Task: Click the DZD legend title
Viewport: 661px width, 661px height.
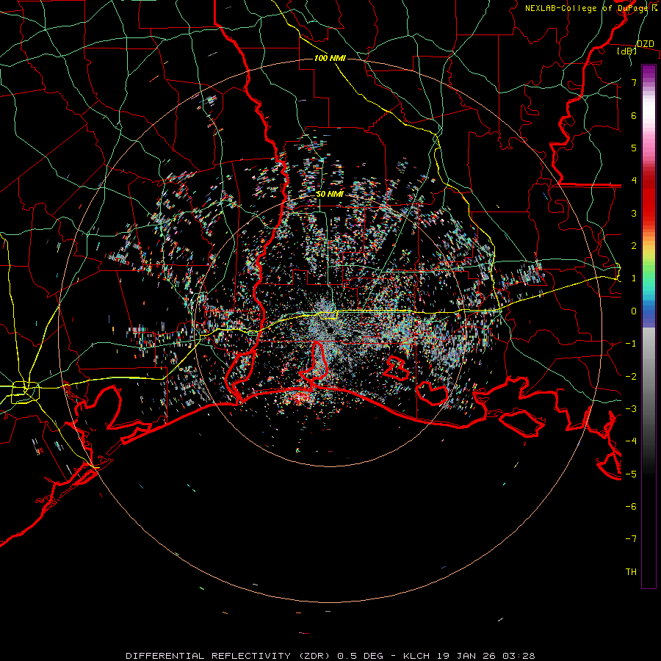Action: point(645,44)
